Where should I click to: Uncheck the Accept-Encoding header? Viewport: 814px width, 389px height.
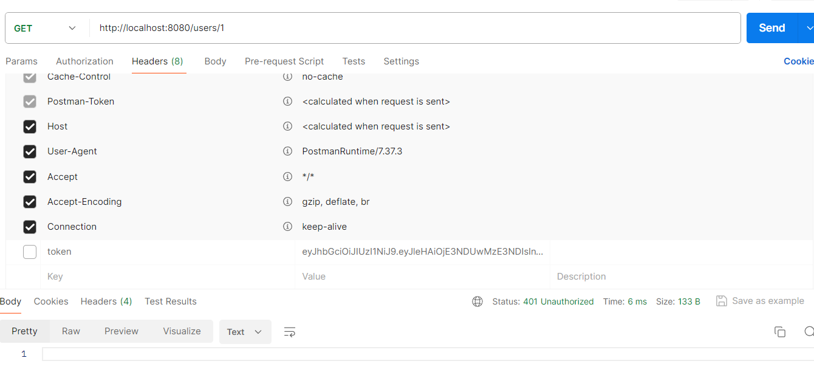tap(30, 201)
